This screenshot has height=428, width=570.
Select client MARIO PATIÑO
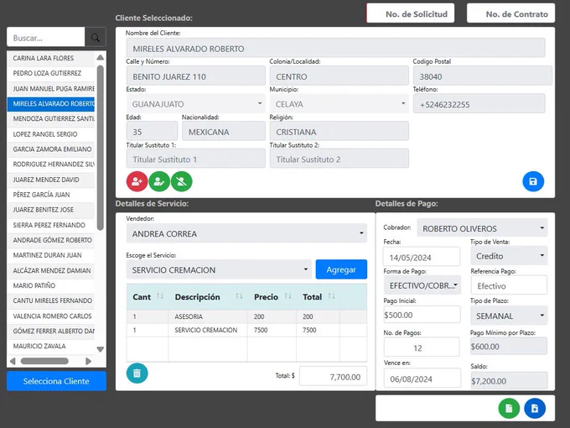coord(50,285)
